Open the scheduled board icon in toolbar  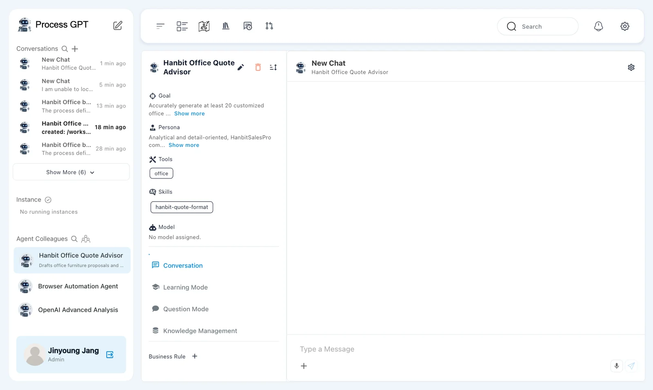click(x=248, y=26)
